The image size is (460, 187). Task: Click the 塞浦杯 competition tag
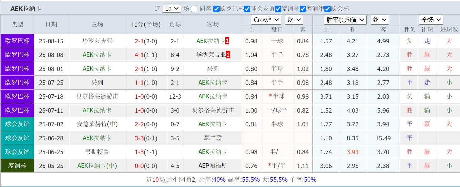click(x=17, y=166)
